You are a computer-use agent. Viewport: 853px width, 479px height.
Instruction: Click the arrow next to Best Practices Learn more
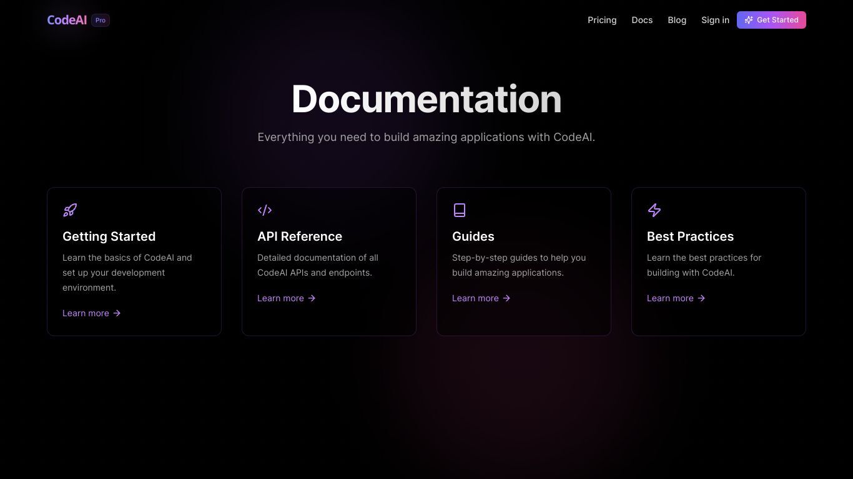click(x=701, y=298)
